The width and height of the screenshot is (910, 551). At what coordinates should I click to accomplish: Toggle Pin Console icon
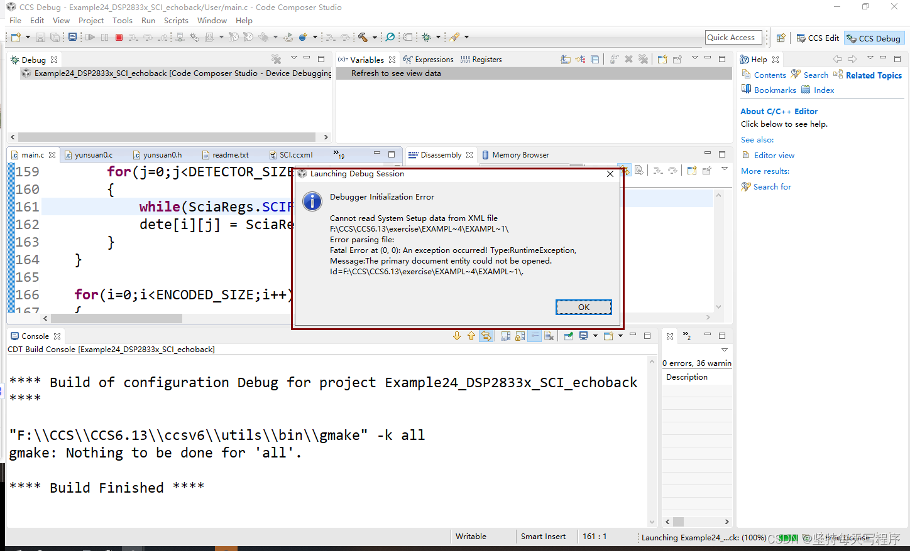coord(568,336)
